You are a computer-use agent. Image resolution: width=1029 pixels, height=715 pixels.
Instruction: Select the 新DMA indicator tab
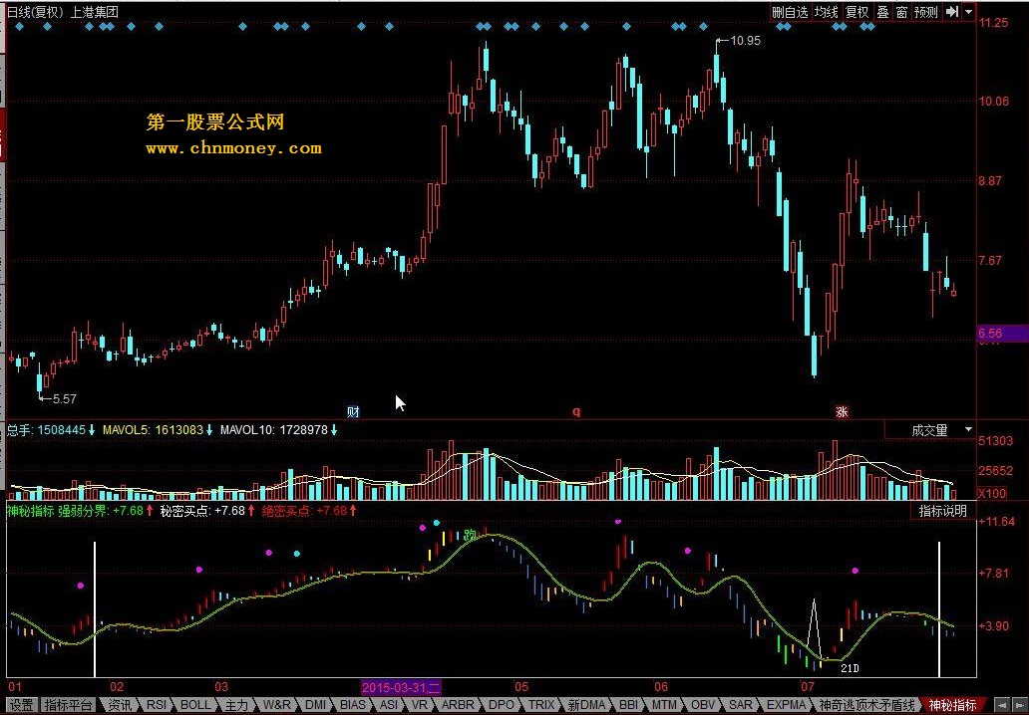pos(586,705)
